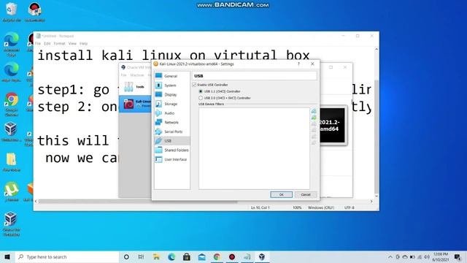Open Settings dialog help question mark

click(298, 64)
